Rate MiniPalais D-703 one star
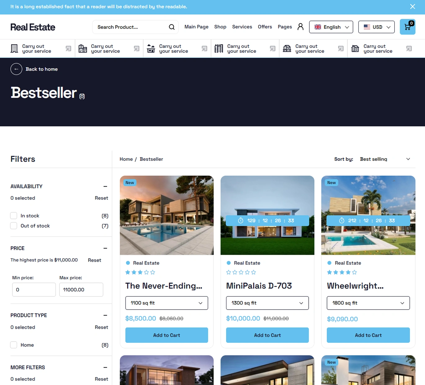The image size is (425, 385). pyautogui.click(x=229, y=272)
